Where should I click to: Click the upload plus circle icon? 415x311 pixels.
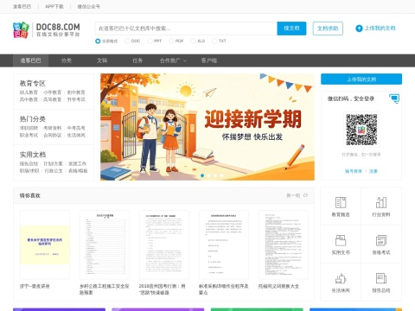(x=359, y=29)
